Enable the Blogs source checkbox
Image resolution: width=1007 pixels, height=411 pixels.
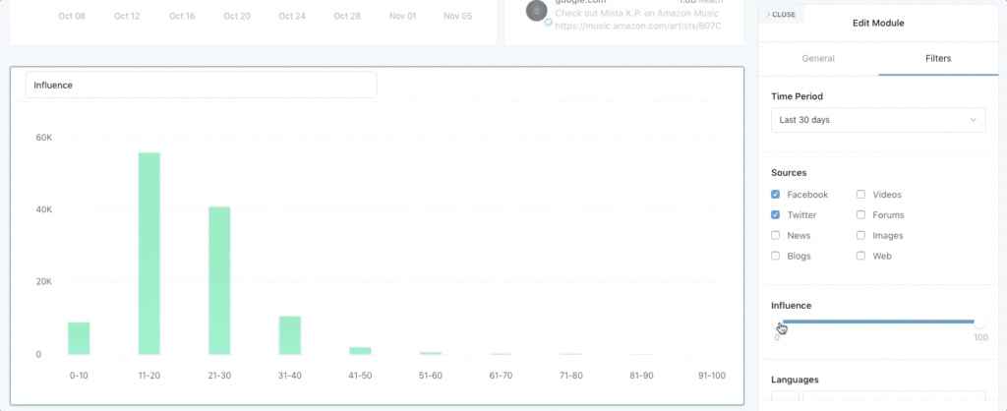coord(776,256)
